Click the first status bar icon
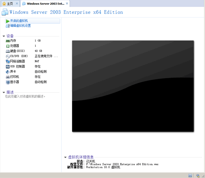 [x=190, y=175]
